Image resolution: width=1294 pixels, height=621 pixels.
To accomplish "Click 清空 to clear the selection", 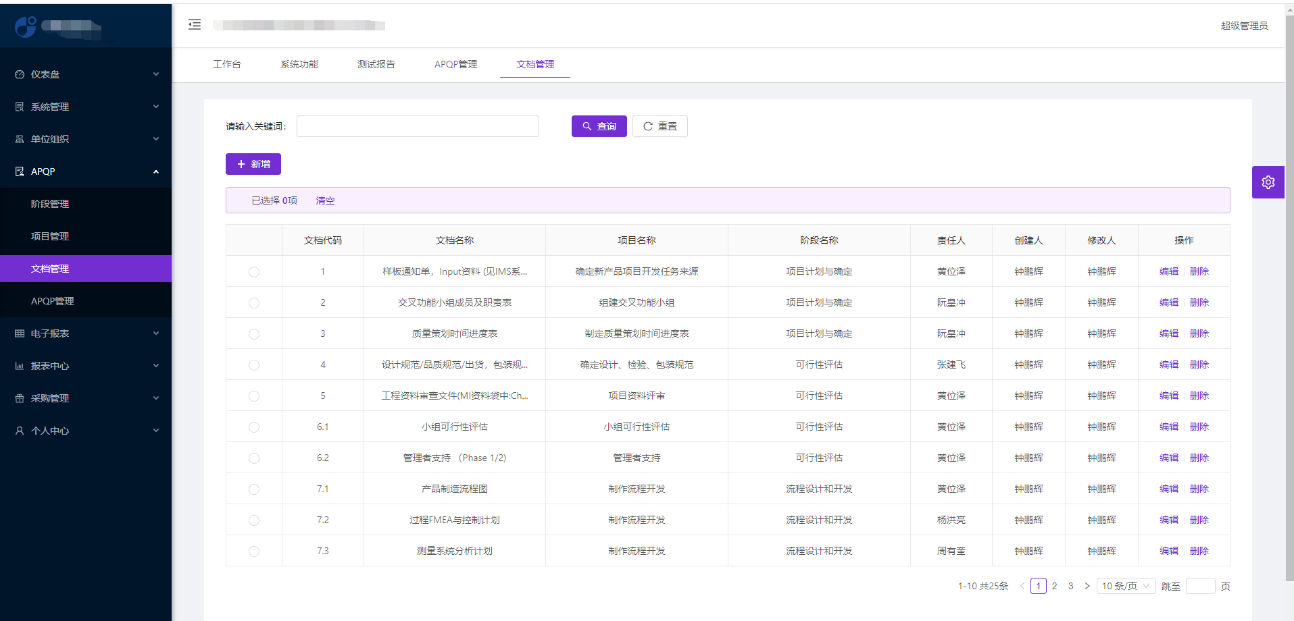I will pyautogui.click(x=324, y=200).
